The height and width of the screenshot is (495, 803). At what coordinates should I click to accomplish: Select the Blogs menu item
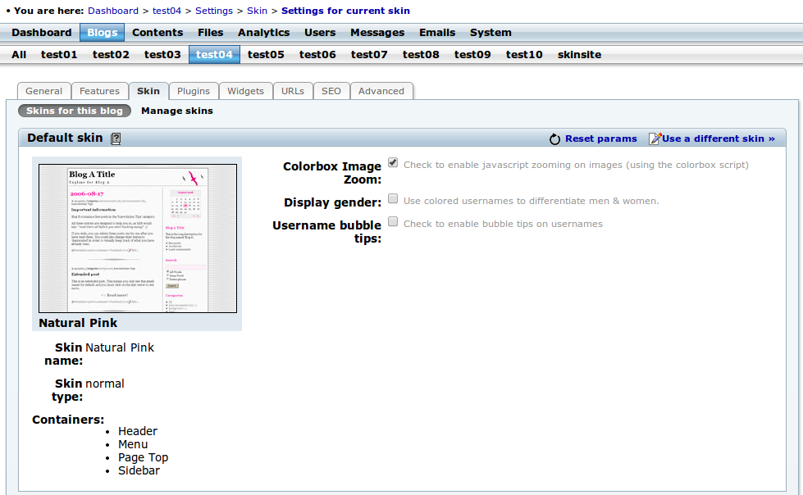103,33
